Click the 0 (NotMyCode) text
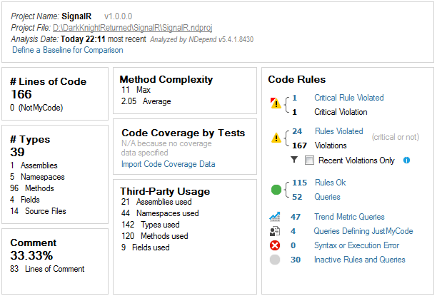Image resolution: width=437 pixels, height=296 pixels. tap(36, 108)
